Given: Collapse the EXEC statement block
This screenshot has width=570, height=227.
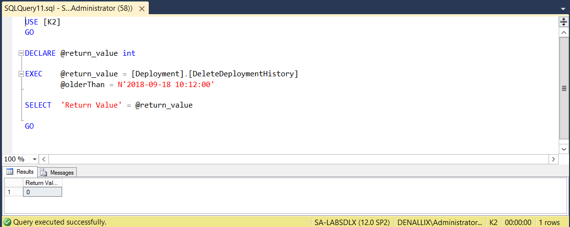Looking at the screenshot, I should [x=21, y=74].
